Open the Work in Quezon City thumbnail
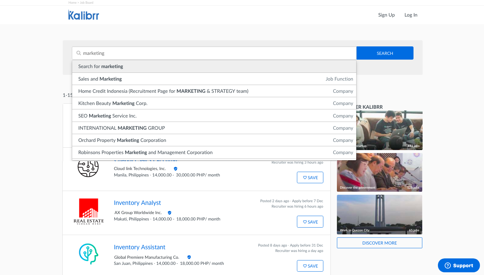The image size is (484, 275). coord(379,214)
